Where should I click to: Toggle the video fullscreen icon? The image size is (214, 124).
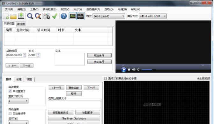pos(138,70)
